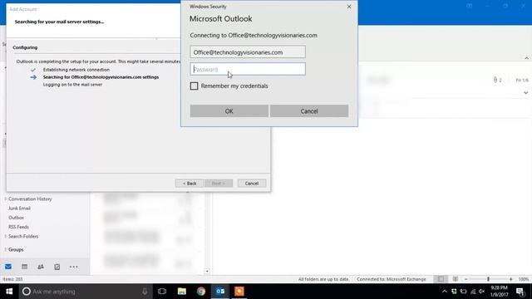The height and width of the screenshot is (299, 532).
Task: Open Calendar view in Outlook navigation bar
Action: 24,267
